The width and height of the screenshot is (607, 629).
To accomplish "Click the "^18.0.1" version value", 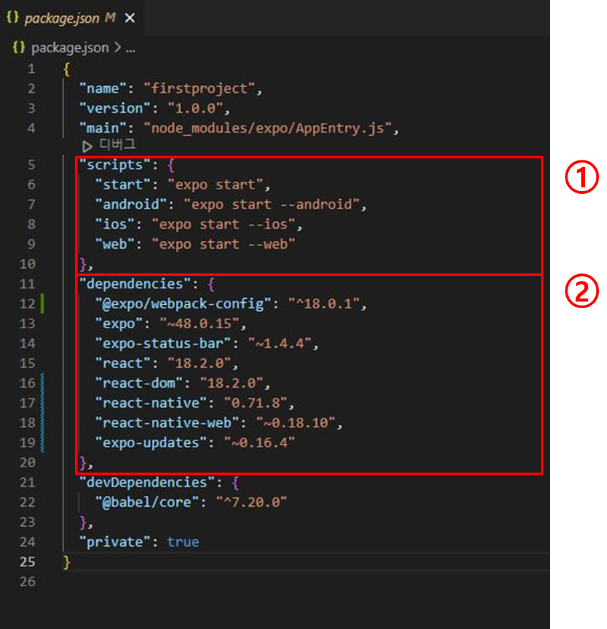I will [324, 303].
